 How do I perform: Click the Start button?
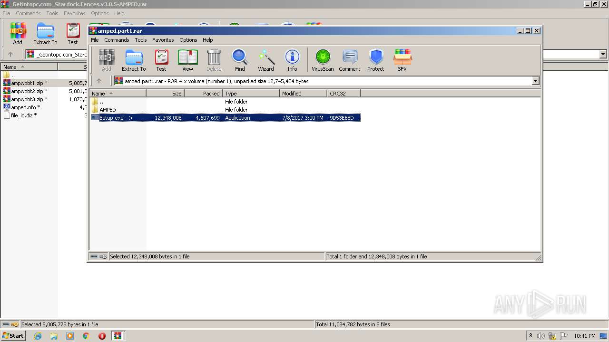(13, 336)
